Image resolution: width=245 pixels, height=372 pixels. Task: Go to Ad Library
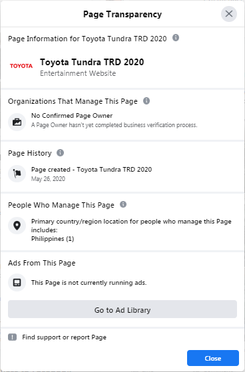pos(122,309)
